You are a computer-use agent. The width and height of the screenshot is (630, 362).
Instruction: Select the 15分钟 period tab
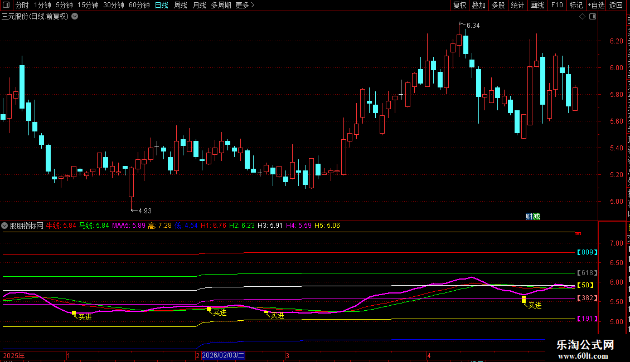tap(88, 5)
